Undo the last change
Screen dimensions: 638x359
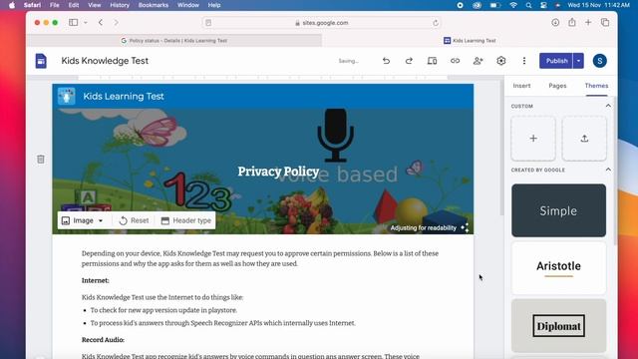[x=386, y=61]
